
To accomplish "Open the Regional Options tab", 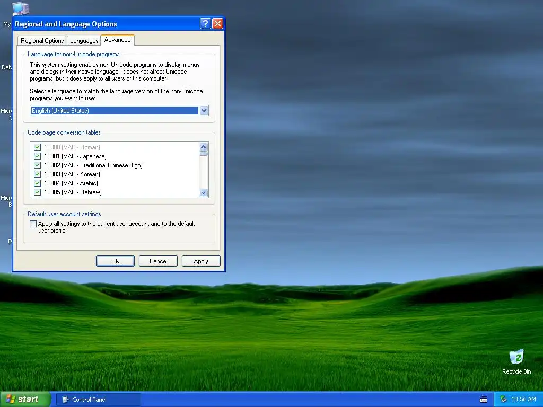I will [42, 40].
